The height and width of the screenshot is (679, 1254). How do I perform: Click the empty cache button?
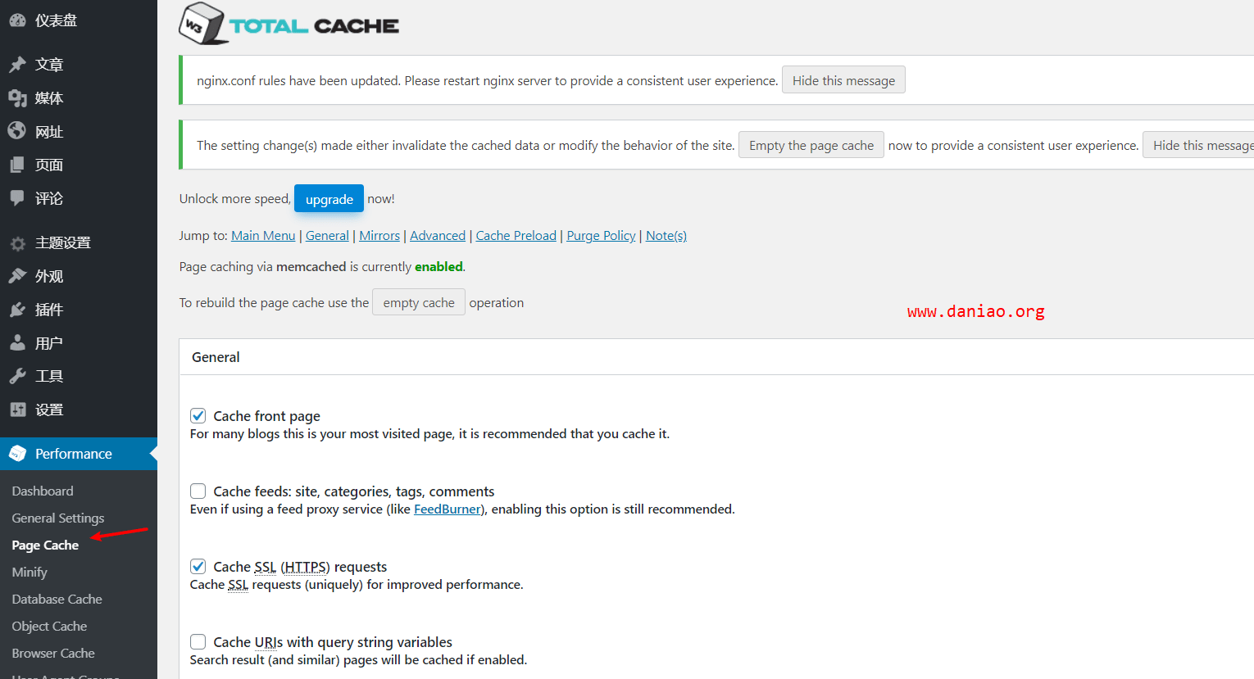point(419,302)
